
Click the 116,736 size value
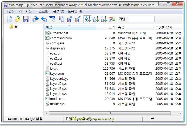click(109, 68)
